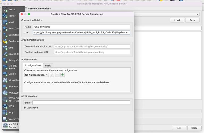Open the No Authentication dropdown
The image size is (204, 133).
point(36,75)
